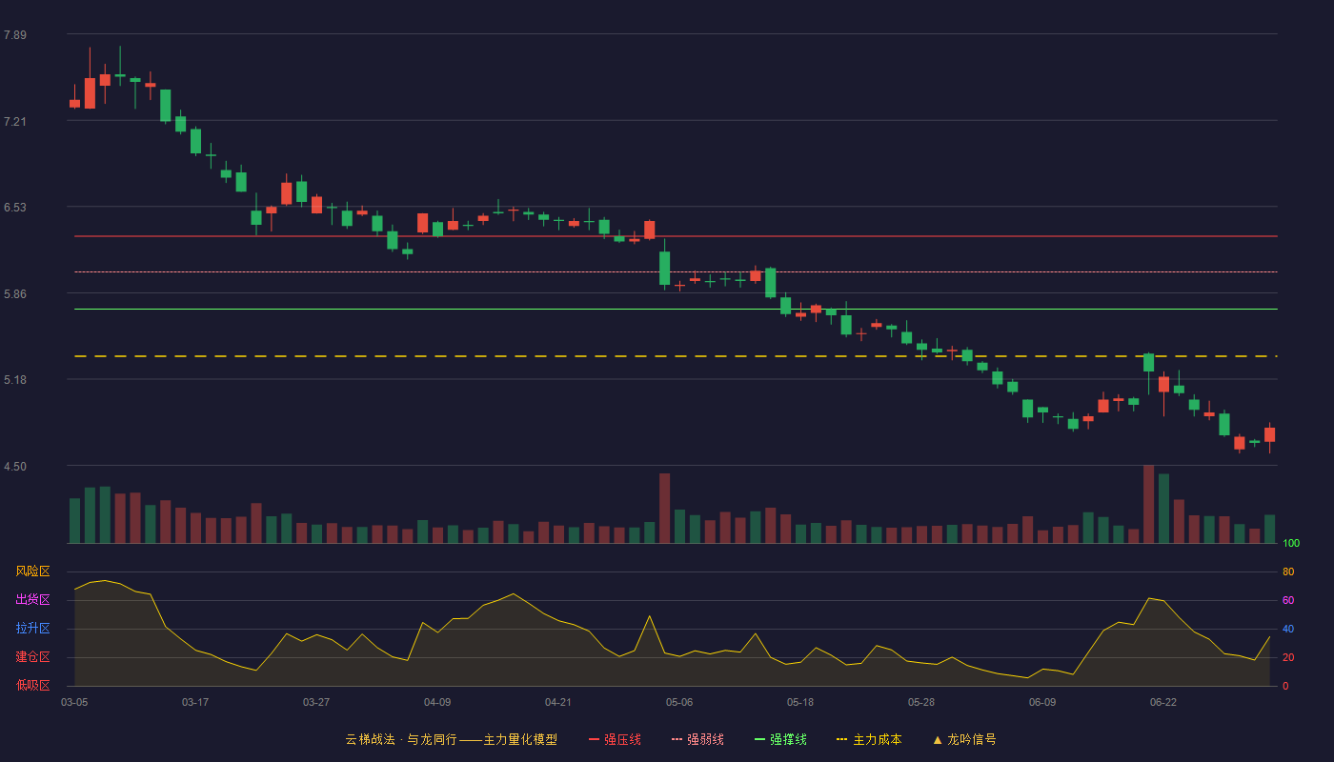The image size is (1334, 762).
Task: Click the 03-27 date label
Action: 316,702
